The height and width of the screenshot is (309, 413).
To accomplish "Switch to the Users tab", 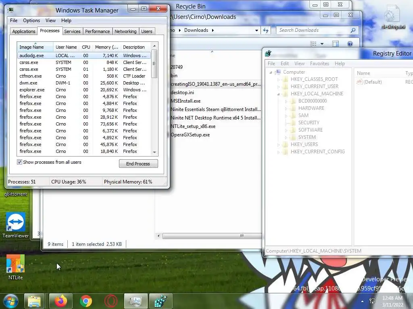I will click(147, 31).
